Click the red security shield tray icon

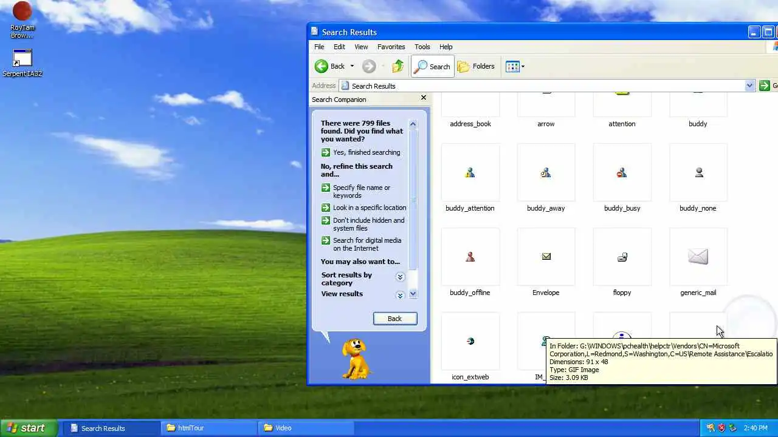click(721, 428)
